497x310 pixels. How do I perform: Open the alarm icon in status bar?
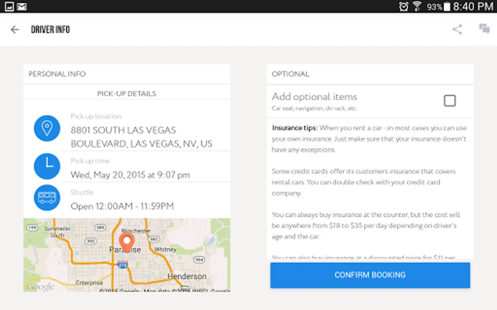(x=403, y=7)
